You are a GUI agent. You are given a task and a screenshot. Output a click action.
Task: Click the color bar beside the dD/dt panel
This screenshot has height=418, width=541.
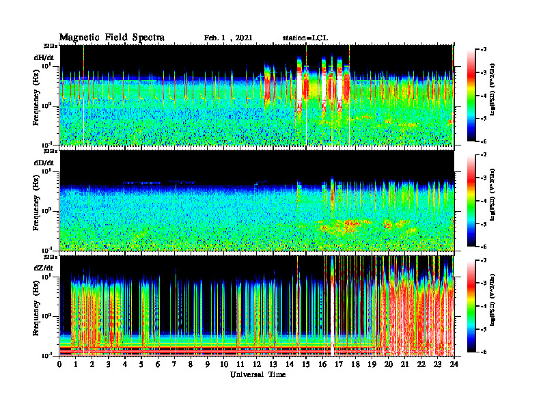pos(471,200)
